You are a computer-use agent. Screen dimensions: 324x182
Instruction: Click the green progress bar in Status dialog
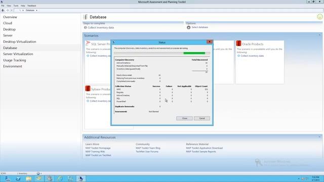click(194, 53)
